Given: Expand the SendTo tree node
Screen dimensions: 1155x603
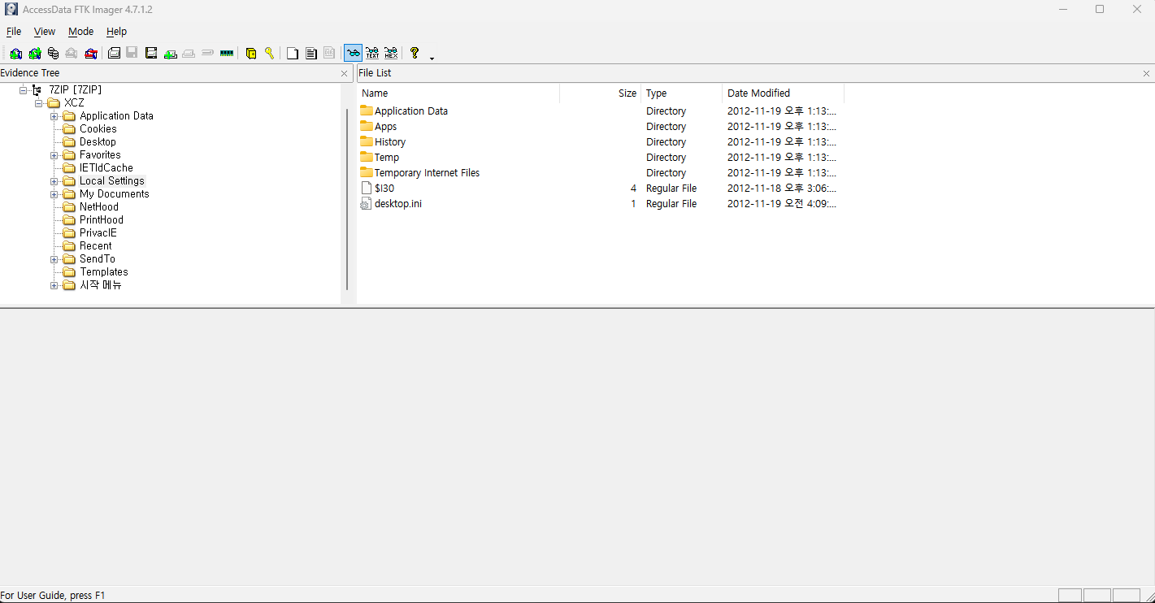Looking at the screenshot, I should (x=54, y=259).
